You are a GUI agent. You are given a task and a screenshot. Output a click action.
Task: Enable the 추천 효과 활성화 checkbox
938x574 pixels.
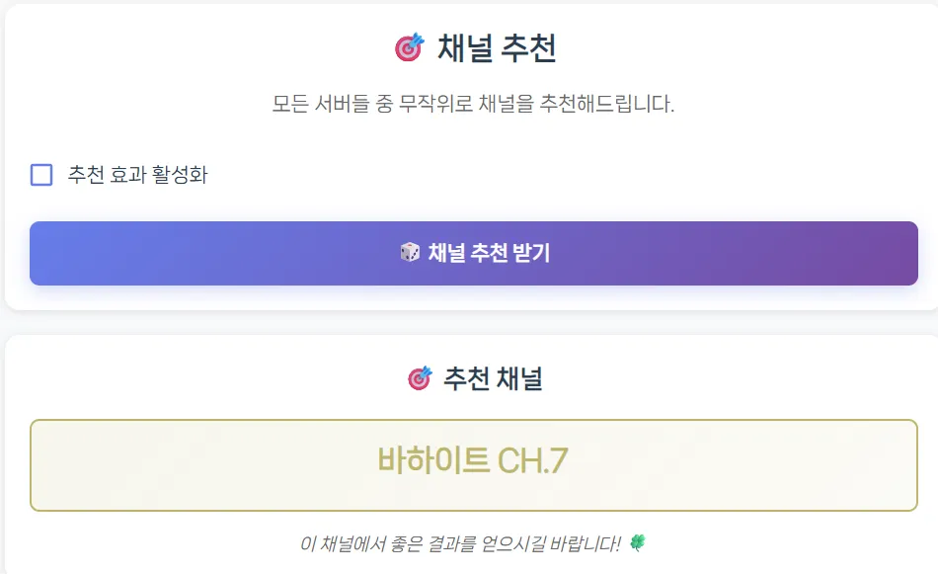[41, 175]
